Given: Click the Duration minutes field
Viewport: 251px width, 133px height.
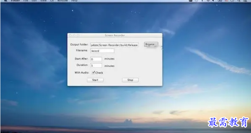Looking at the screenshot, I should click(x=96, y=65).
